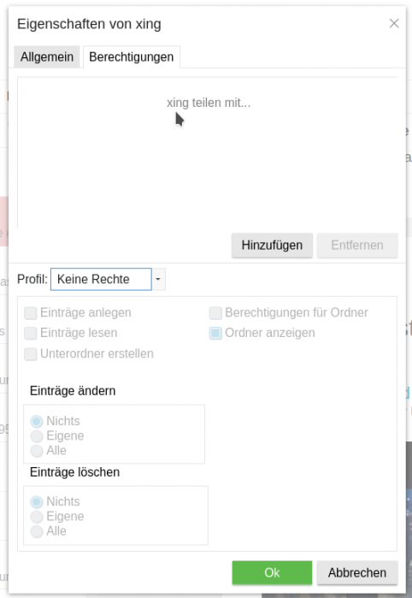Confirm with the green Ok button

click(272, 572)
